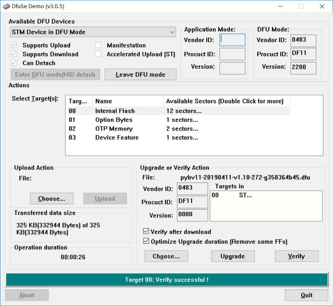
Task: Click Leave DFU mode
Action: (140, 74)
